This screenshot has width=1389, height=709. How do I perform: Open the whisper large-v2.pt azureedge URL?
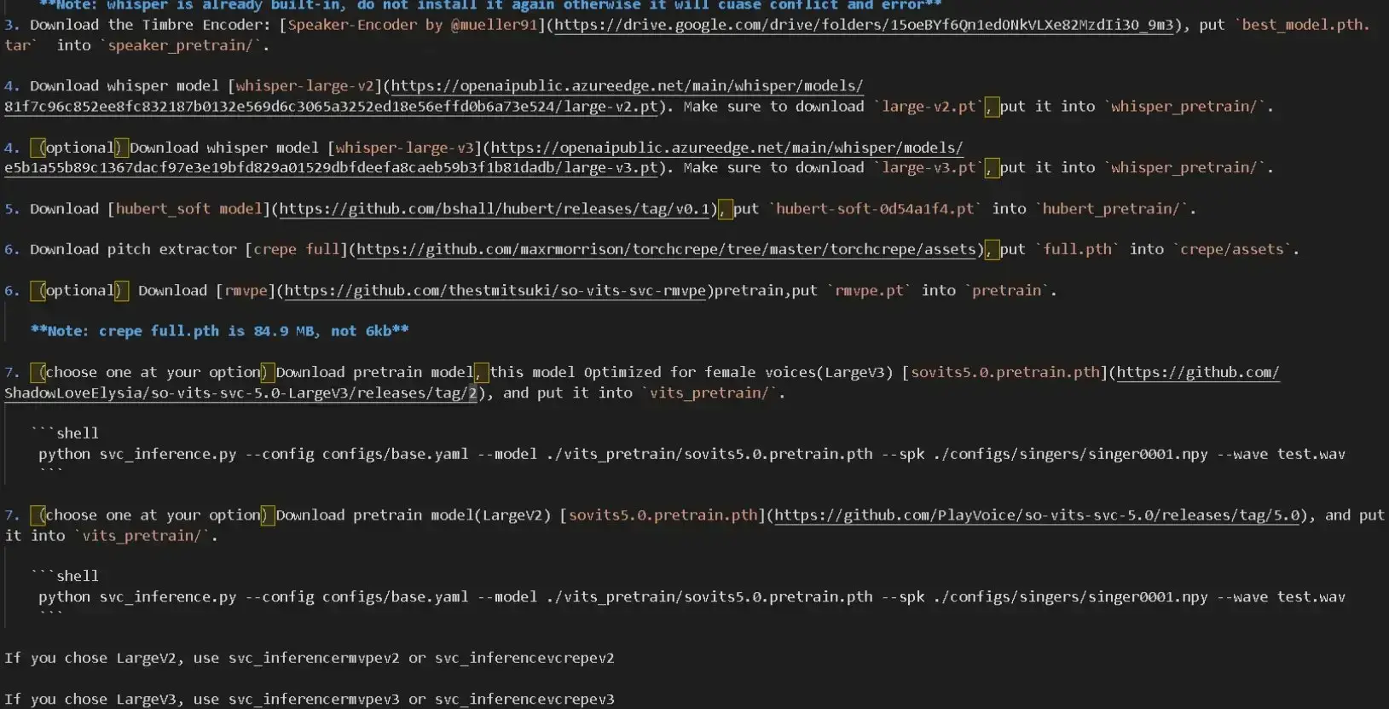tap(434, 96)
